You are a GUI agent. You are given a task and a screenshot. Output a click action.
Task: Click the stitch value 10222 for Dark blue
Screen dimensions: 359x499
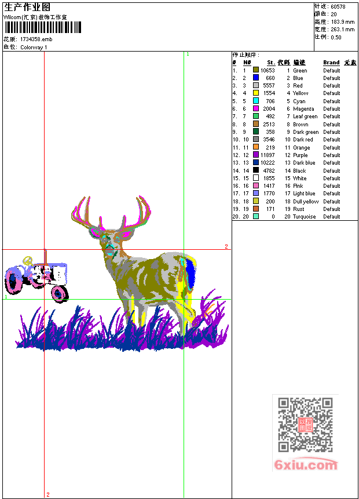click(x=268, y=163)
